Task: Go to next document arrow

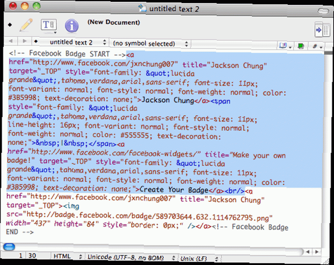Action: [x=25, y=41]
